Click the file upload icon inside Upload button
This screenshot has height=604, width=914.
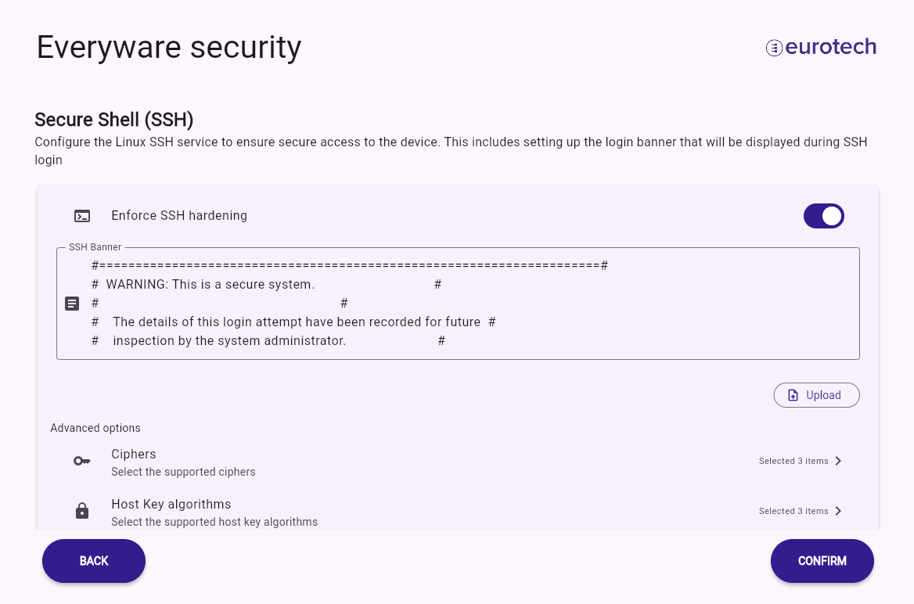tap(793, 395)
